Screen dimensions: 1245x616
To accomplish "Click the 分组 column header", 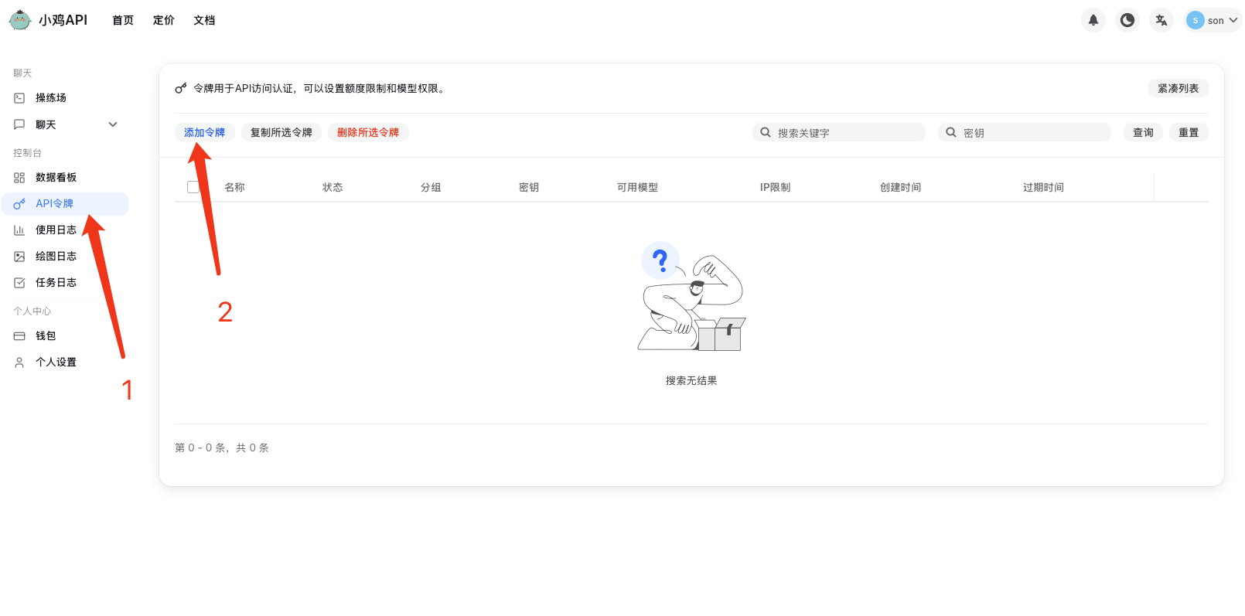I will [431, 187].
